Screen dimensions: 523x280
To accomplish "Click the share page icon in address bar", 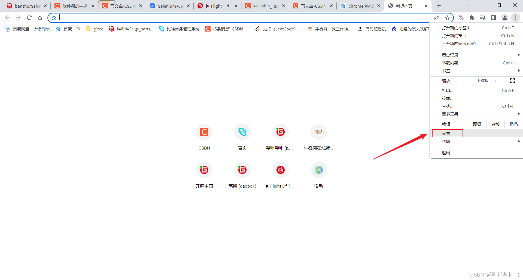I will tap(436, 18).
